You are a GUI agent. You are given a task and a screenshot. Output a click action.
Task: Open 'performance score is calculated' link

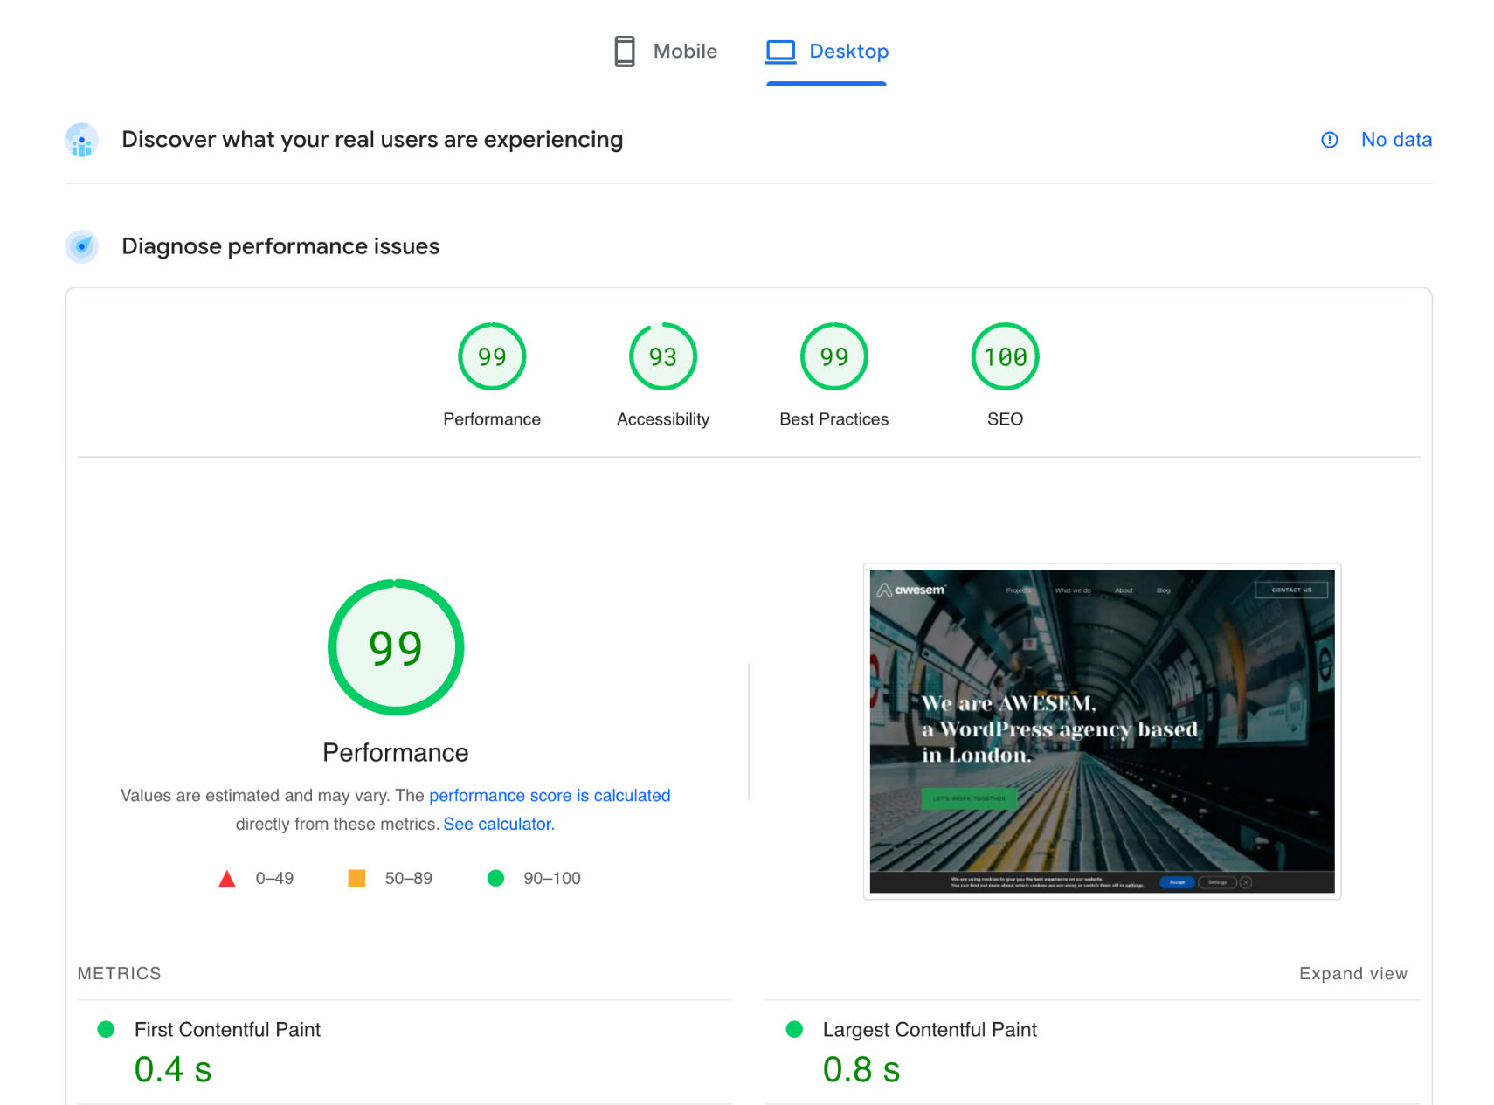pos(550,796)
